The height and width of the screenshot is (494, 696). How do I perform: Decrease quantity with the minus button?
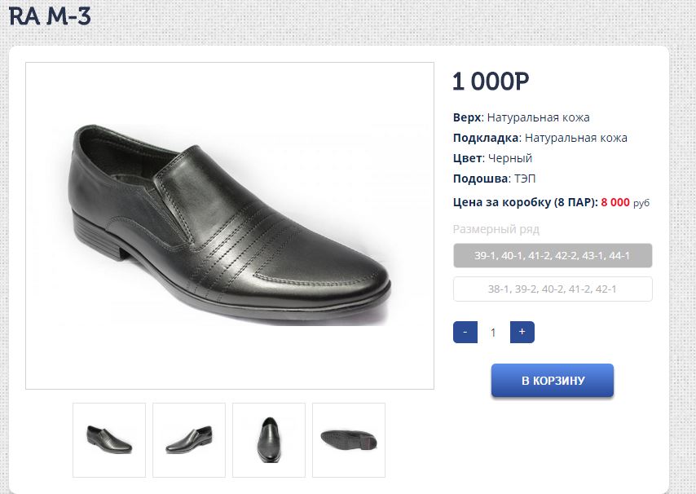(x=465, y=332)
